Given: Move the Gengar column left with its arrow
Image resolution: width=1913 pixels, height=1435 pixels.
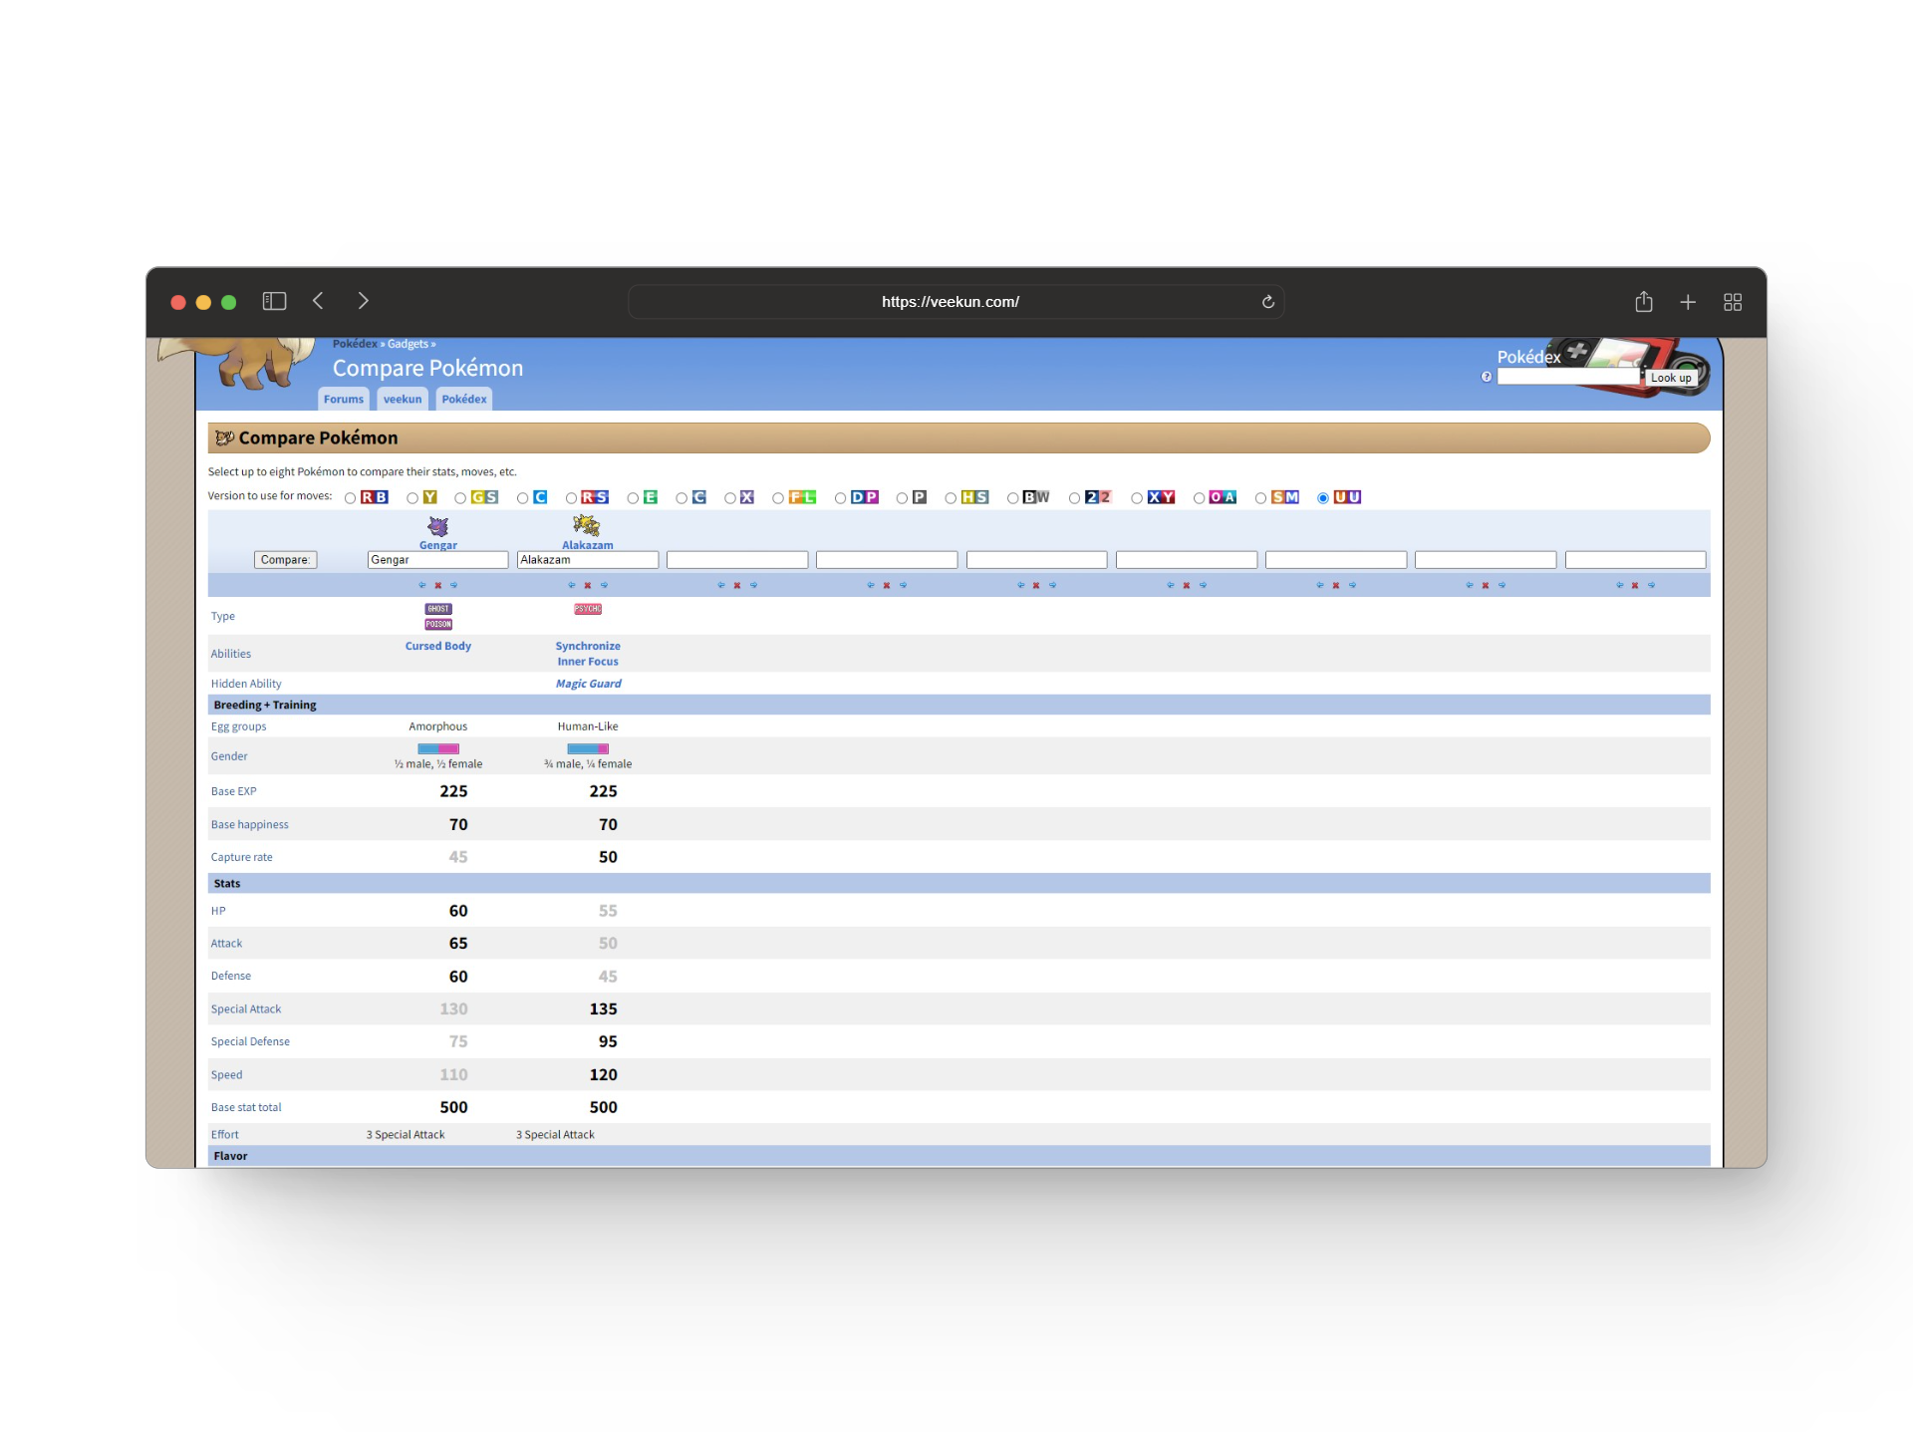Looking at the screenshot, I should pyautogui.click(x=421, y=586).
